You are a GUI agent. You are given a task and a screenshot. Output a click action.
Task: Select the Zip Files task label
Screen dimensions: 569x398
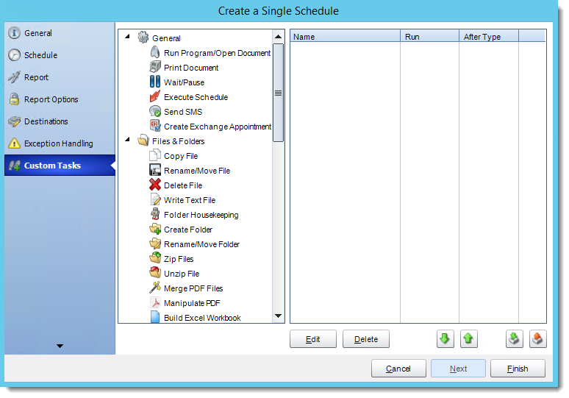click(179, 259)
